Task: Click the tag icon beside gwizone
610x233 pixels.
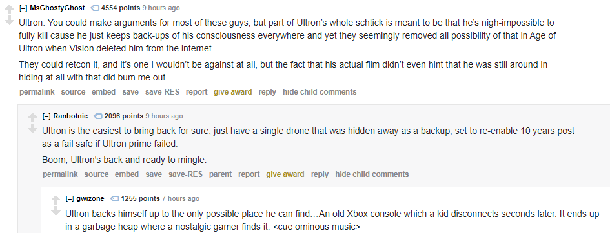Action: (115, 198)
